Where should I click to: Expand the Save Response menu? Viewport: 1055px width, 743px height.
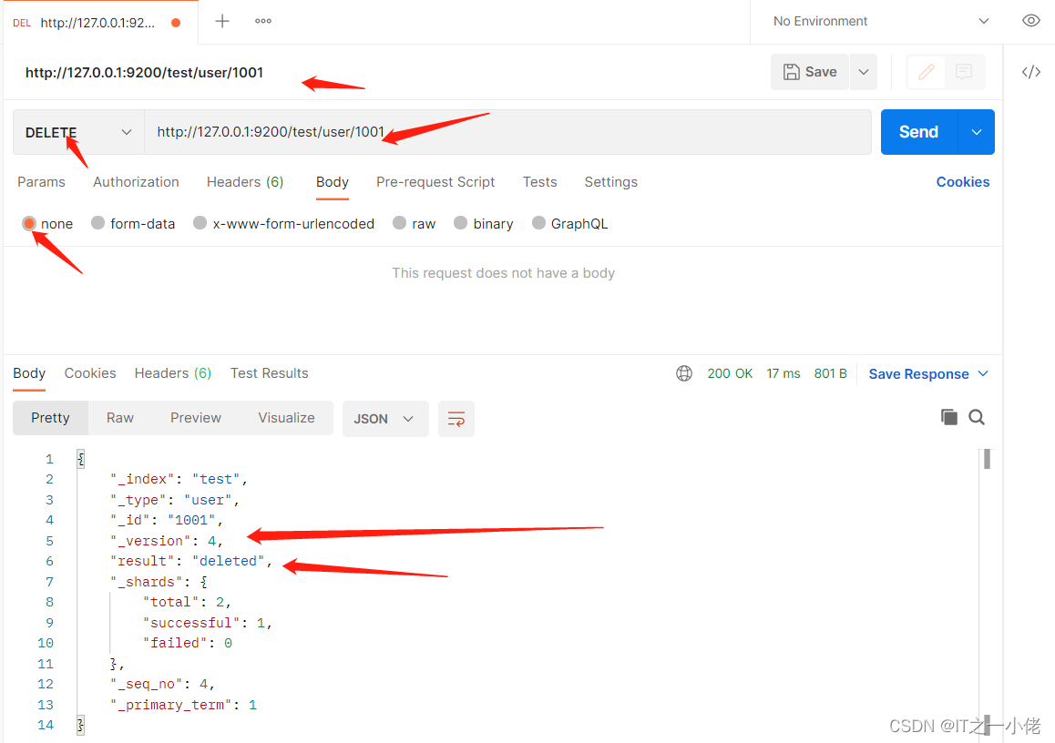coord(927,374)
